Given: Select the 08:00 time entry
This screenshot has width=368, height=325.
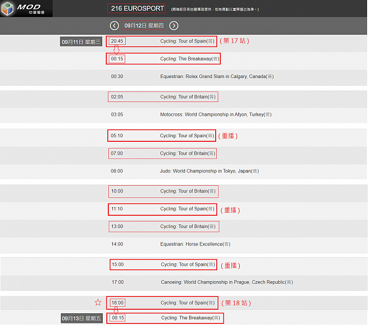Looking at the screenshot, I should coord(117,171).
